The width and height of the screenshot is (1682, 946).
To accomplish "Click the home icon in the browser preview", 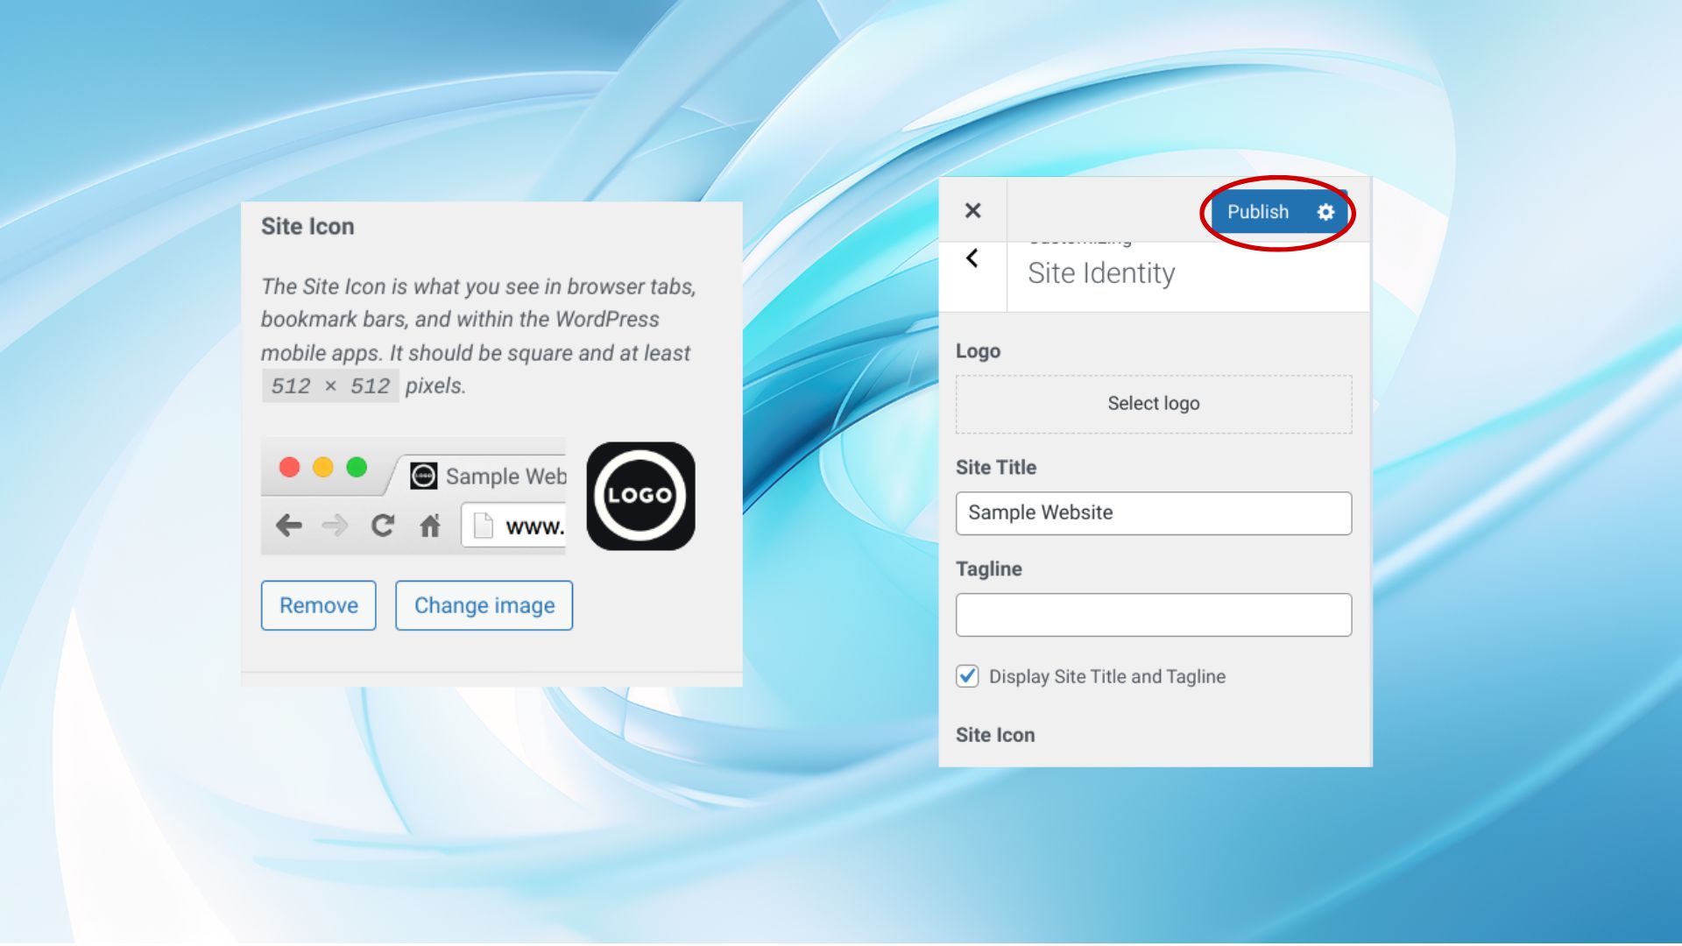I will [430, 525].
